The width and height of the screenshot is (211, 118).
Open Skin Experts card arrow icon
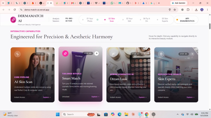(192, 54)
